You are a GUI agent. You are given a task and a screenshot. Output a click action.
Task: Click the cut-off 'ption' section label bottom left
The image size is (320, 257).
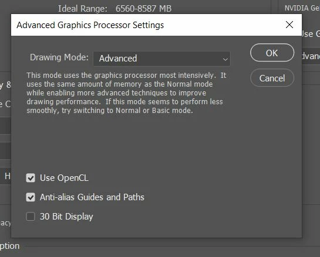[x=10, y=246]
